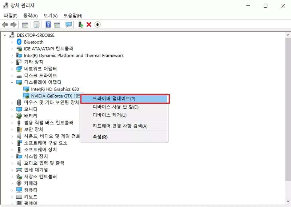Select the Intel(R) HD Graphics 630 row
Screen dimensions: 291x207
pyautogui.click(x=55, y=89)
